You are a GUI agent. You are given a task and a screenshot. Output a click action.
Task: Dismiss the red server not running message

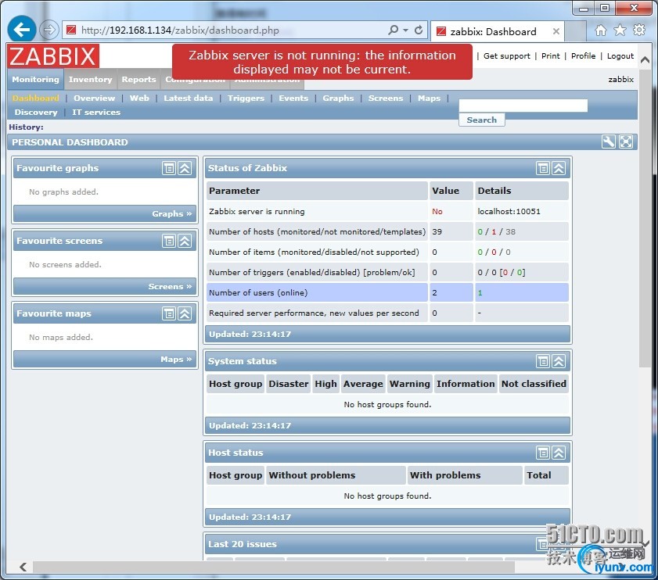pyautogui.click(x=322, y=62)
